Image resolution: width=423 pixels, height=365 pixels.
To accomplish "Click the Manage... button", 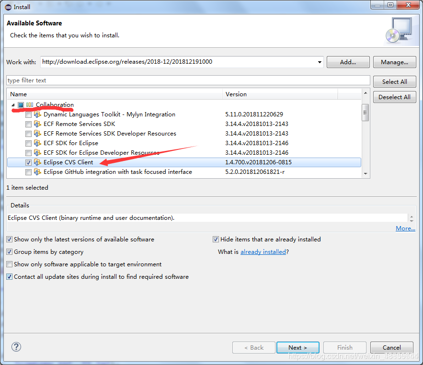I will point(394,62).
